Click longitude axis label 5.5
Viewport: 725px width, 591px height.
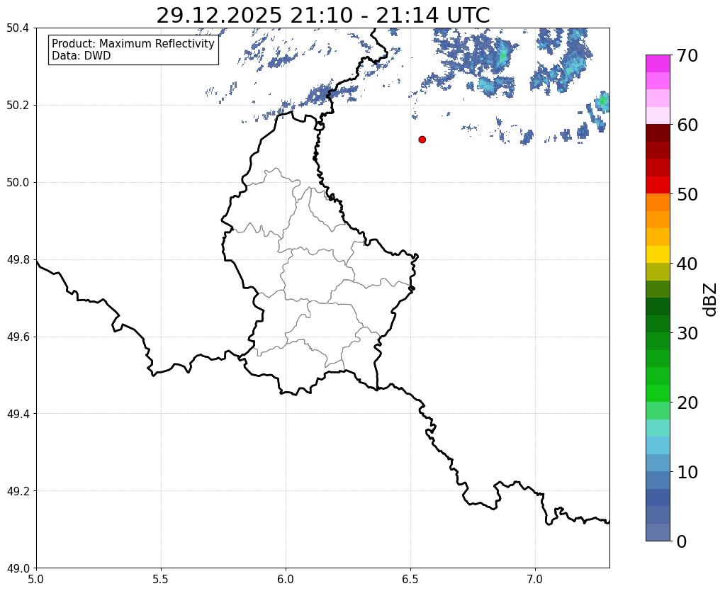click(x=161, y=579)
